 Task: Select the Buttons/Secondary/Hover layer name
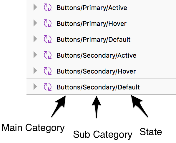pyautogui.click(x=96, y=71)
